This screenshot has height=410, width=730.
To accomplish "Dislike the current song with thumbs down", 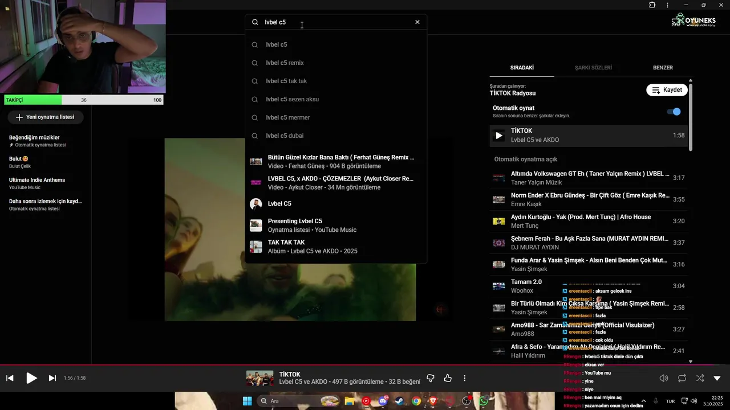I will click(x=431, y=378).
